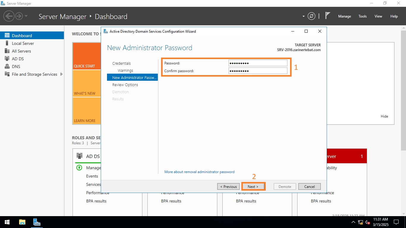Open BPA results in the third role tile
Viewport: 406px width, 228px height.
click(x=246, y=201)
